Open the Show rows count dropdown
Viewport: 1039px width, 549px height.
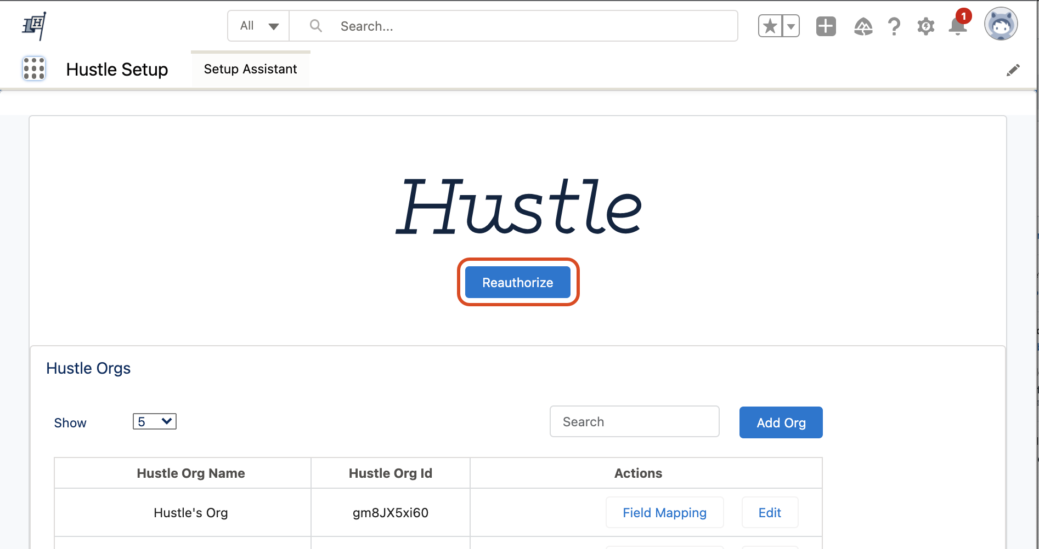pyautogui.click(x=155, y=421)
